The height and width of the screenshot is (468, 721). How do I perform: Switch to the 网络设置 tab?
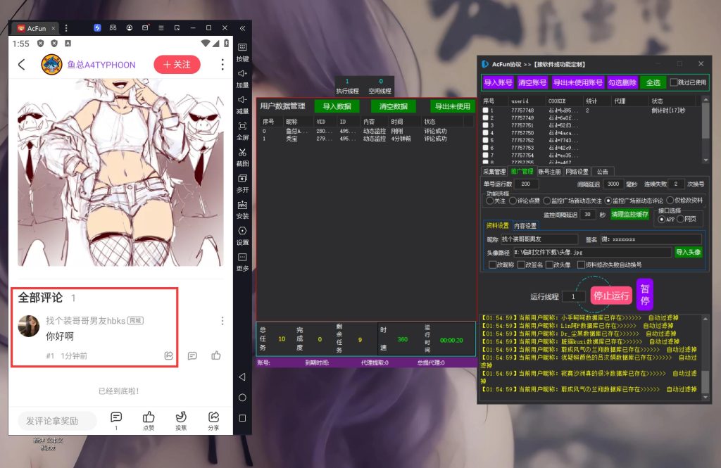[577, 172]
